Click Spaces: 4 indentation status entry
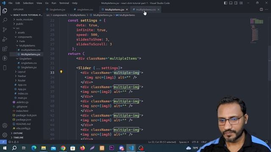The height and width of the screenshot is (152, 271). (x=184, y=142)
